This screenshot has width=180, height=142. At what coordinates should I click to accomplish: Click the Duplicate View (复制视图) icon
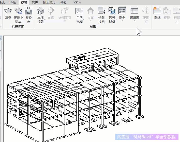point(112,11)
